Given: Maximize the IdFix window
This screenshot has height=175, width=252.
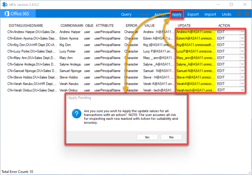Looking at the screenshot, I should (231, 4).
